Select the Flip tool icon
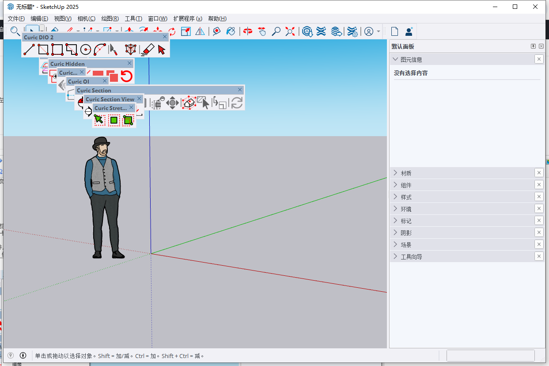Image resolution: width=549 pixels, height=366 pixels. pos(200,31)
